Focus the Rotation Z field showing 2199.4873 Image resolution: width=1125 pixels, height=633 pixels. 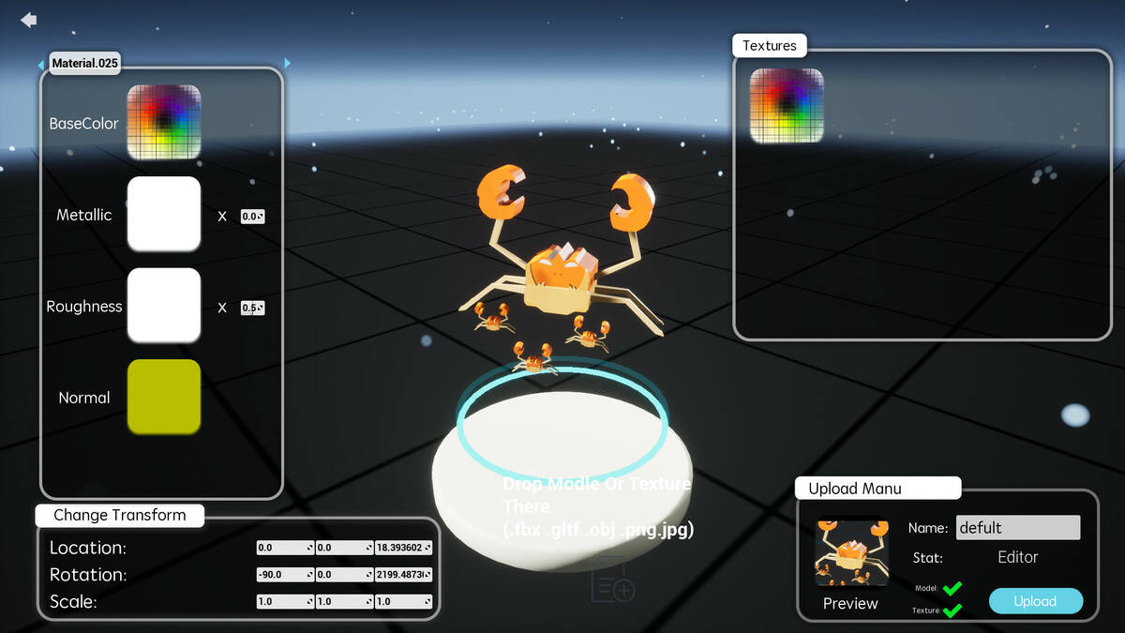point(404,575)
